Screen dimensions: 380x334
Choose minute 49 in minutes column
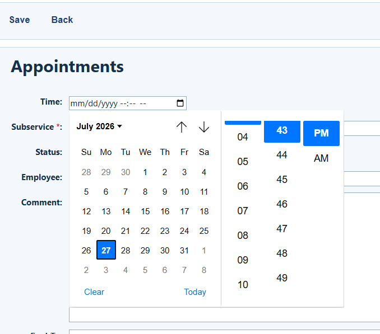(x=282, y=278)
